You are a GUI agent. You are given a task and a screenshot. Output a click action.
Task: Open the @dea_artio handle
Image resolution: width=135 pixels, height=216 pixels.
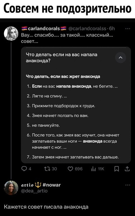coord(34,191)
